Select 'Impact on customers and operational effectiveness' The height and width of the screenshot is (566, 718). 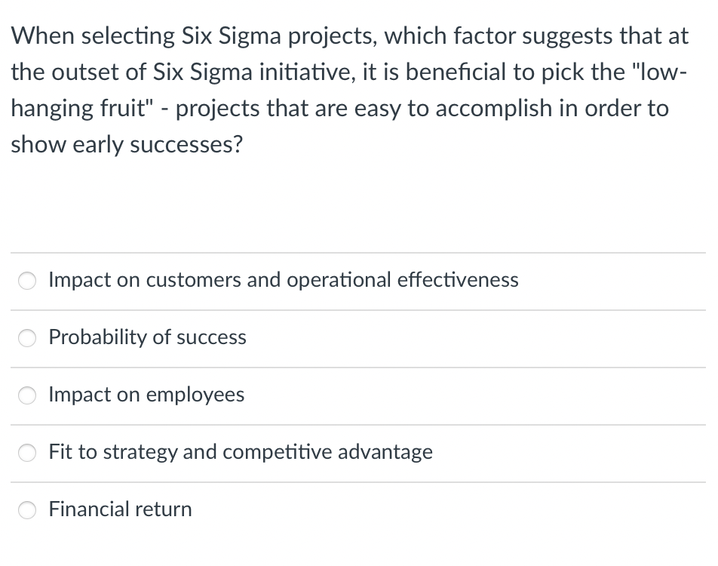click(x=284, y=281)
